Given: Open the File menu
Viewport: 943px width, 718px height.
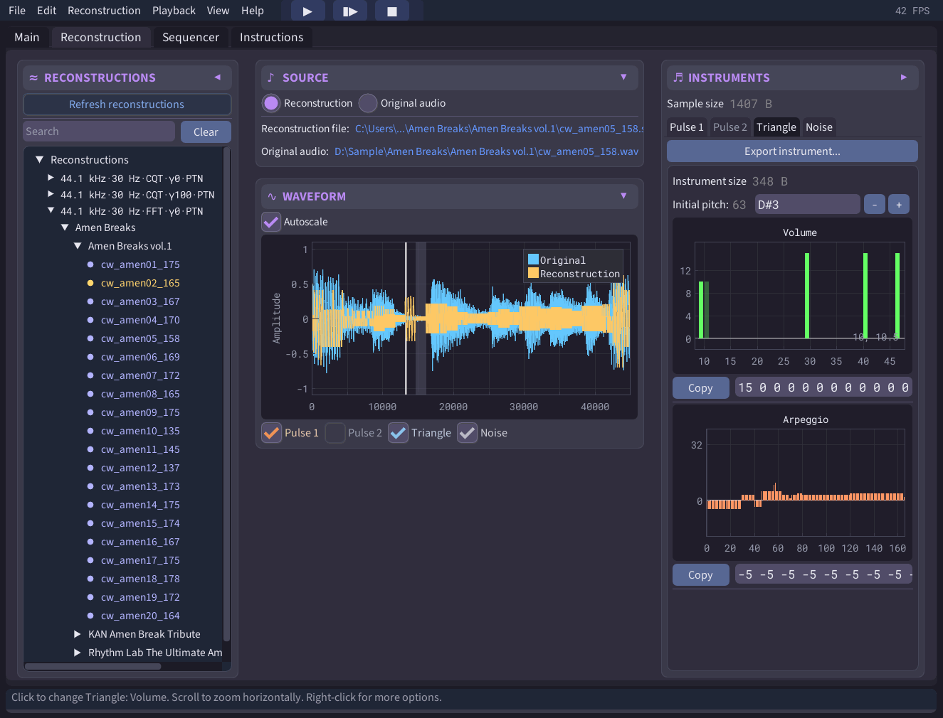Looking at the screenshot, I should point(17,11).
